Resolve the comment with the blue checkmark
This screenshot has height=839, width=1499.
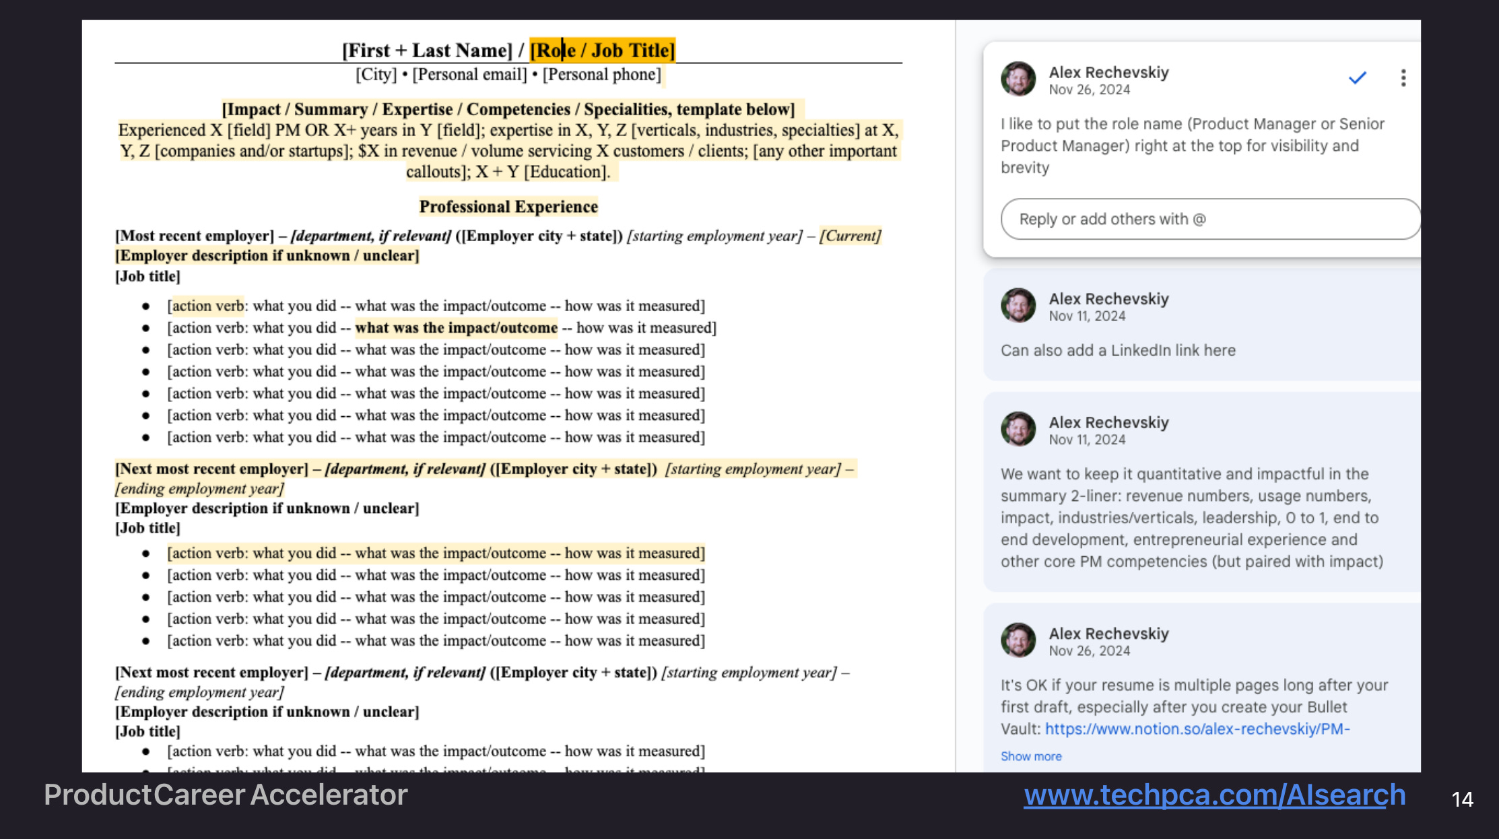tap(1357, 78)
